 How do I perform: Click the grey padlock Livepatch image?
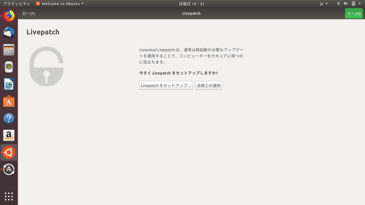tap(47, 67)
